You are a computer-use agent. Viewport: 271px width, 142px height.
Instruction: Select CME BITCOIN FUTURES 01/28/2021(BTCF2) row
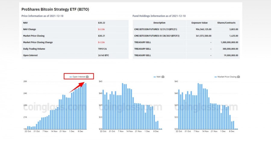(186, 36)
